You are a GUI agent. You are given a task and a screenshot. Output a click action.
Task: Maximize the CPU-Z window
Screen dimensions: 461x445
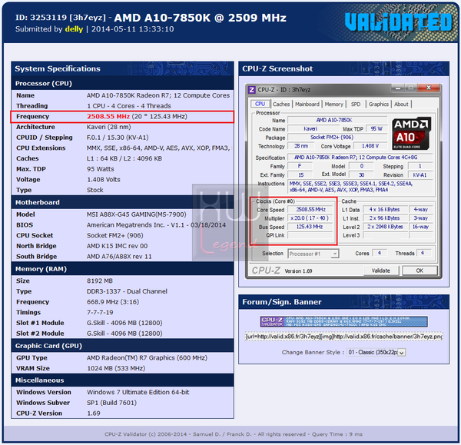pyautogui.click(x=411, y=88)
